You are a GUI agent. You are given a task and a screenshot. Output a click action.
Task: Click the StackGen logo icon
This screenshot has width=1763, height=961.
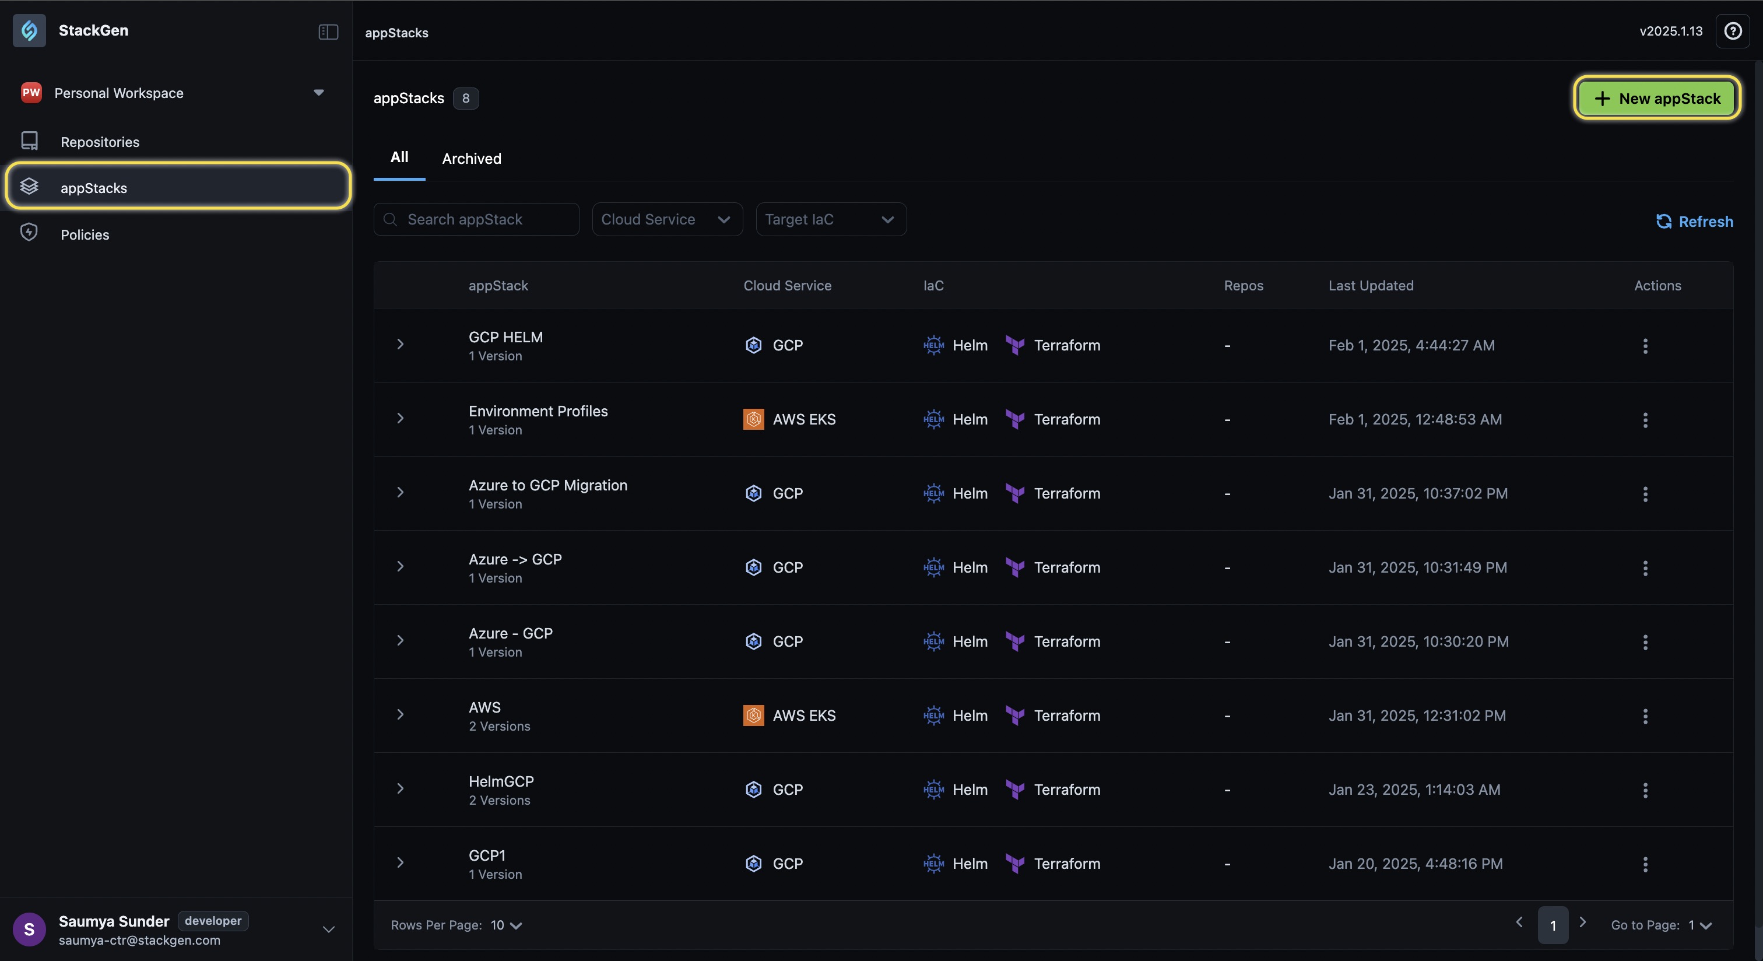(x=29, y=30)
